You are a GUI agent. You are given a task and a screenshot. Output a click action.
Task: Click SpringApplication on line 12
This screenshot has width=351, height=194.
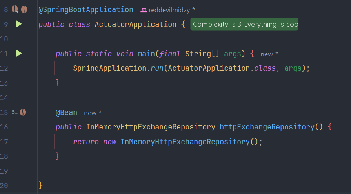tap(110, 68)
